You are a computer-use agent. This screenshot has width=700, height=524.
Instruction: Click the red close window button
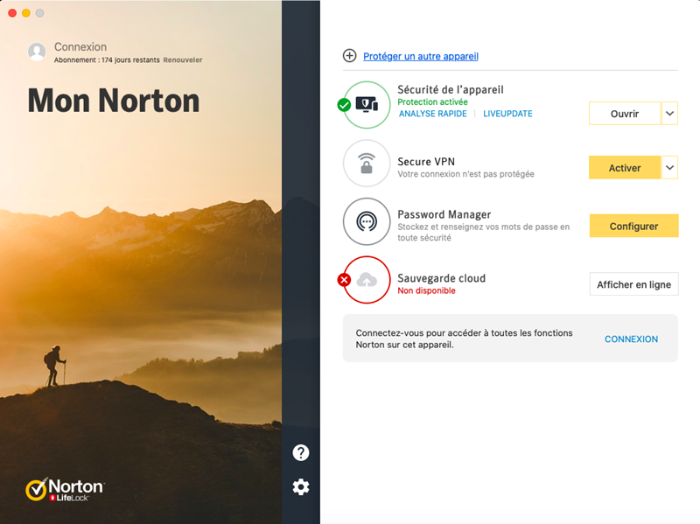coord(12,13)
